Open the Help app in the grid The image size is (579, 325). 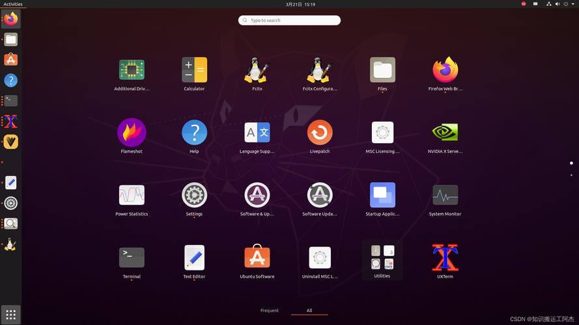[x=194, y=136]
